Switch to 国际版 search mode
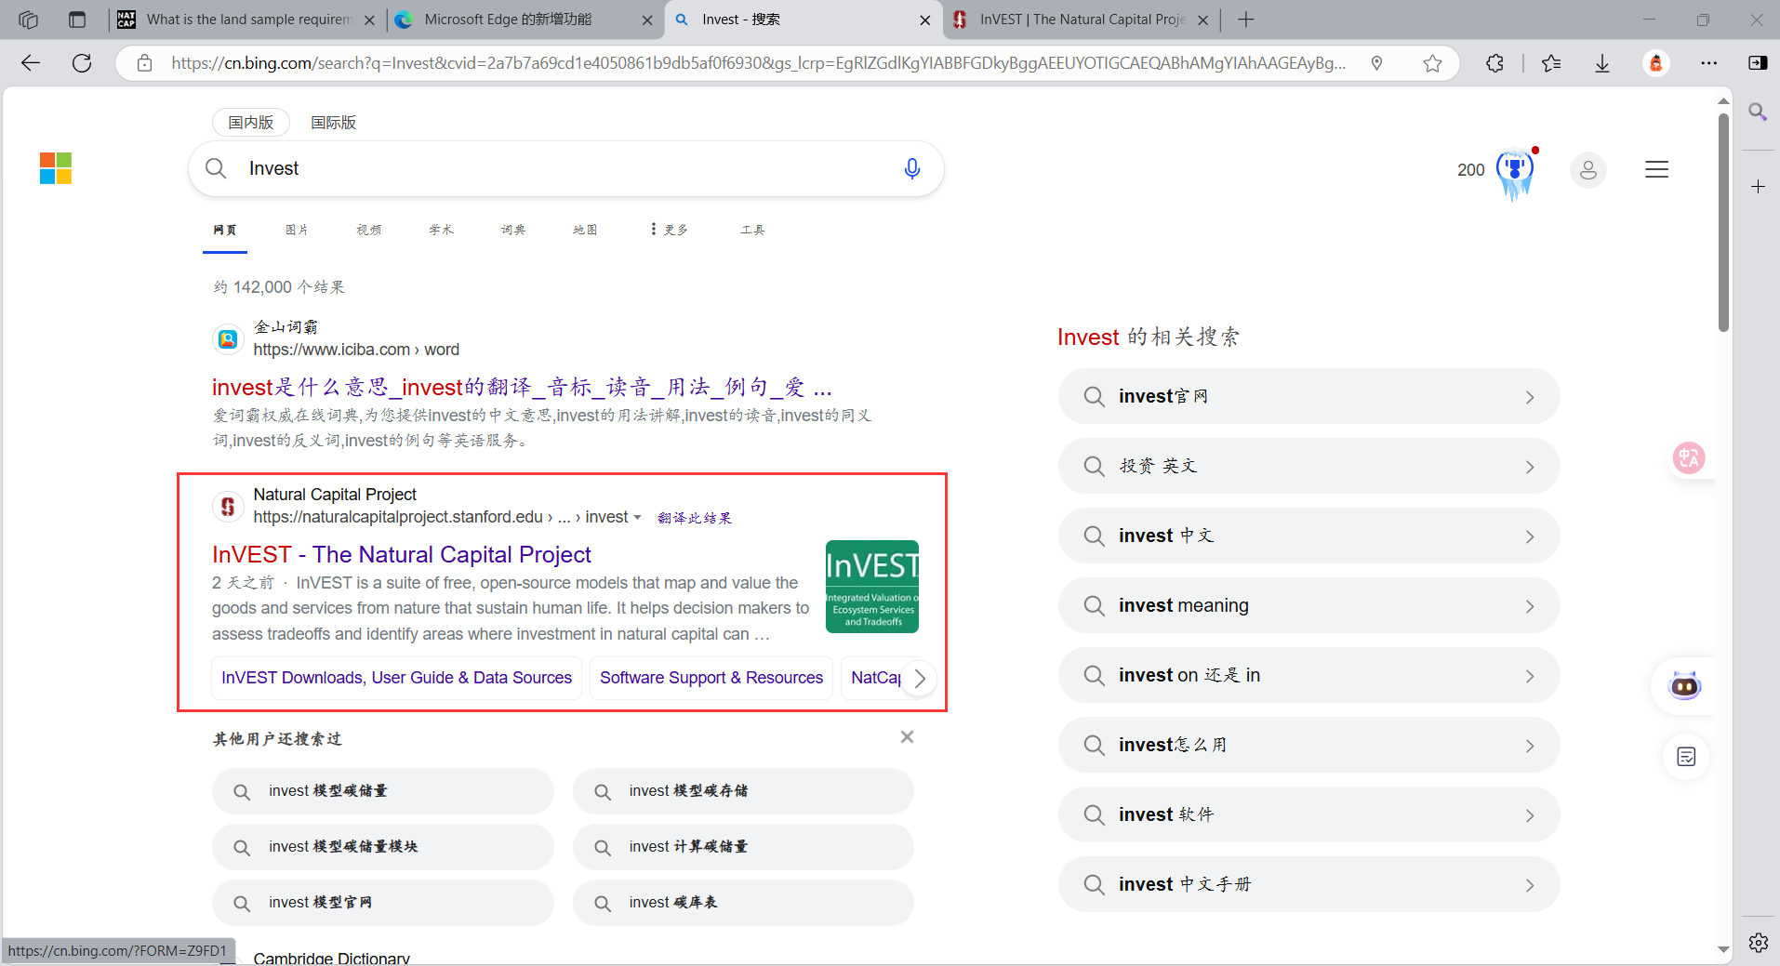 (333, 123)
